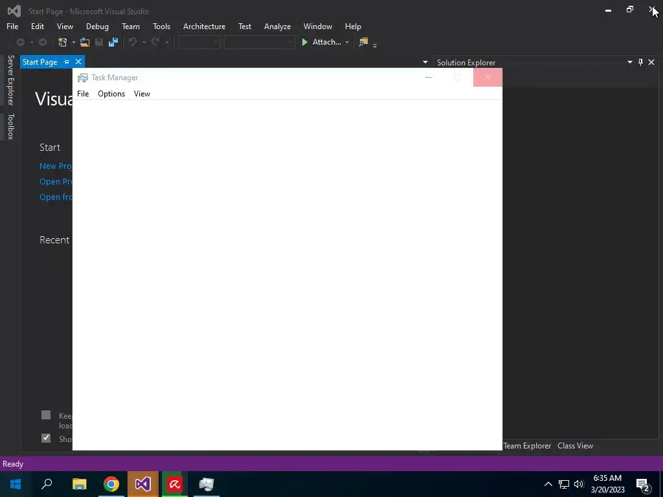Image resolution: width=663 pixels, height=497 pixels.
Task: Click the Attach button label
Action: (x=326, y=42)
